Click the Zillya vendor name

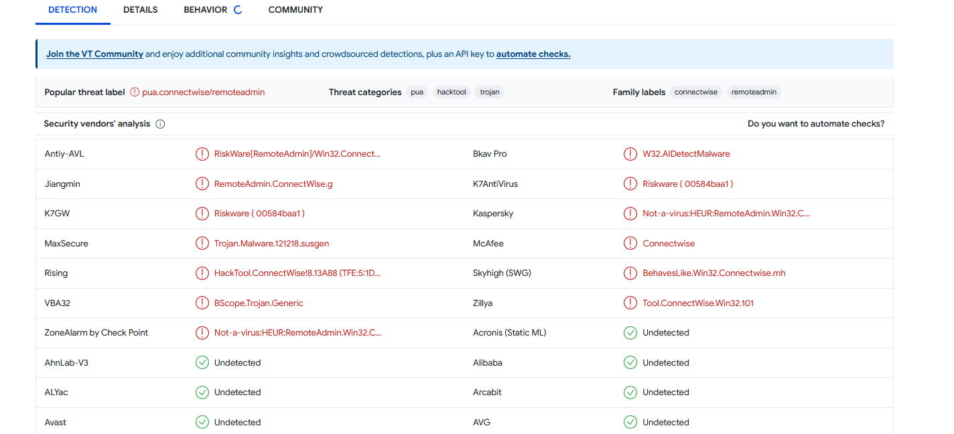pos(482,303)
